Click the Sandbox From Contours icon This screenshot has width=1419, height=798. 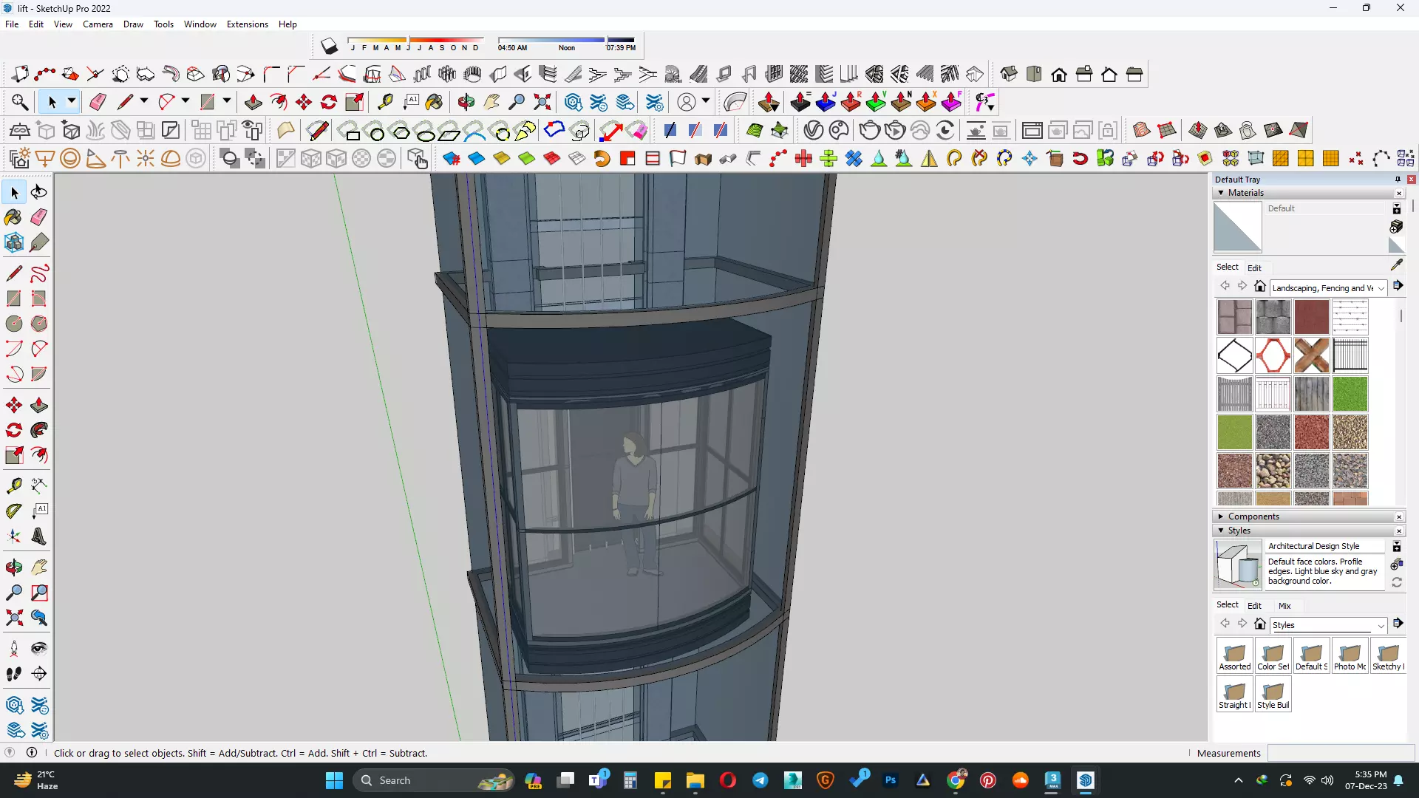pos(1142,131)
